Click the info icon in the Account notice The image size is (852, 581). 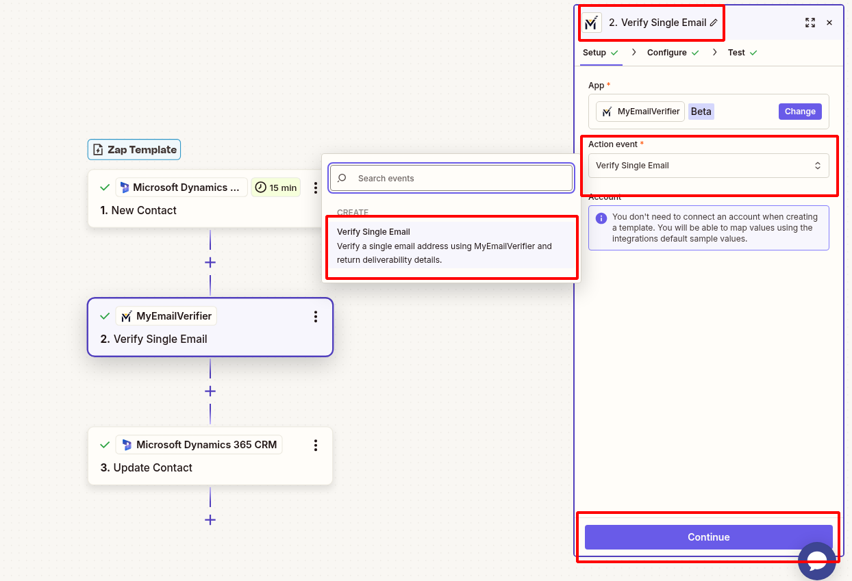(602, 217)
